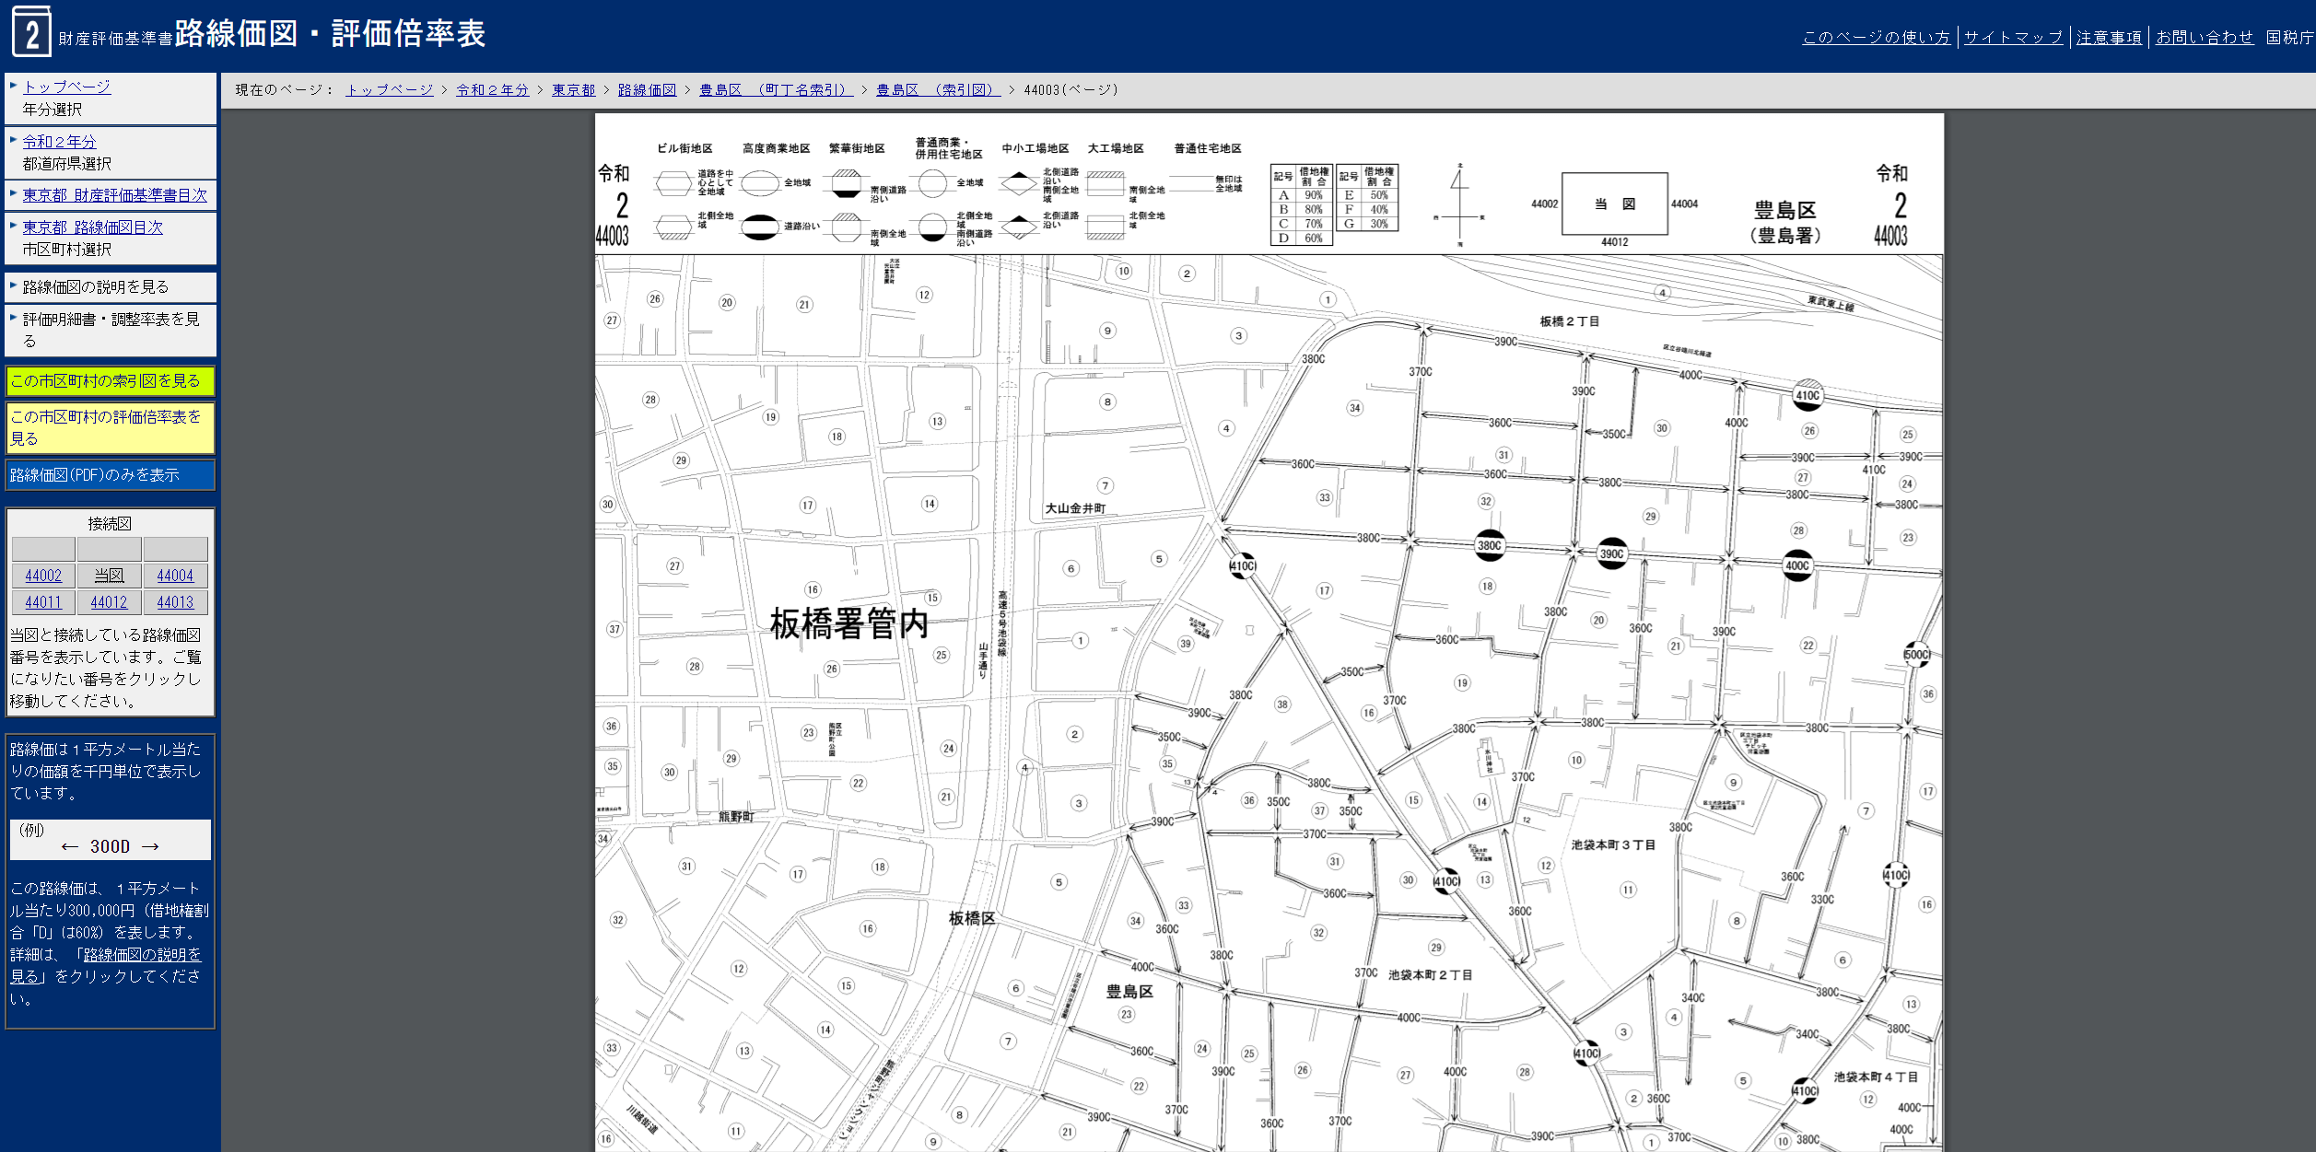Click the 中小工場地区 diamond legend symbol
The image size is (2316, 1152).
coord(1019,183)
